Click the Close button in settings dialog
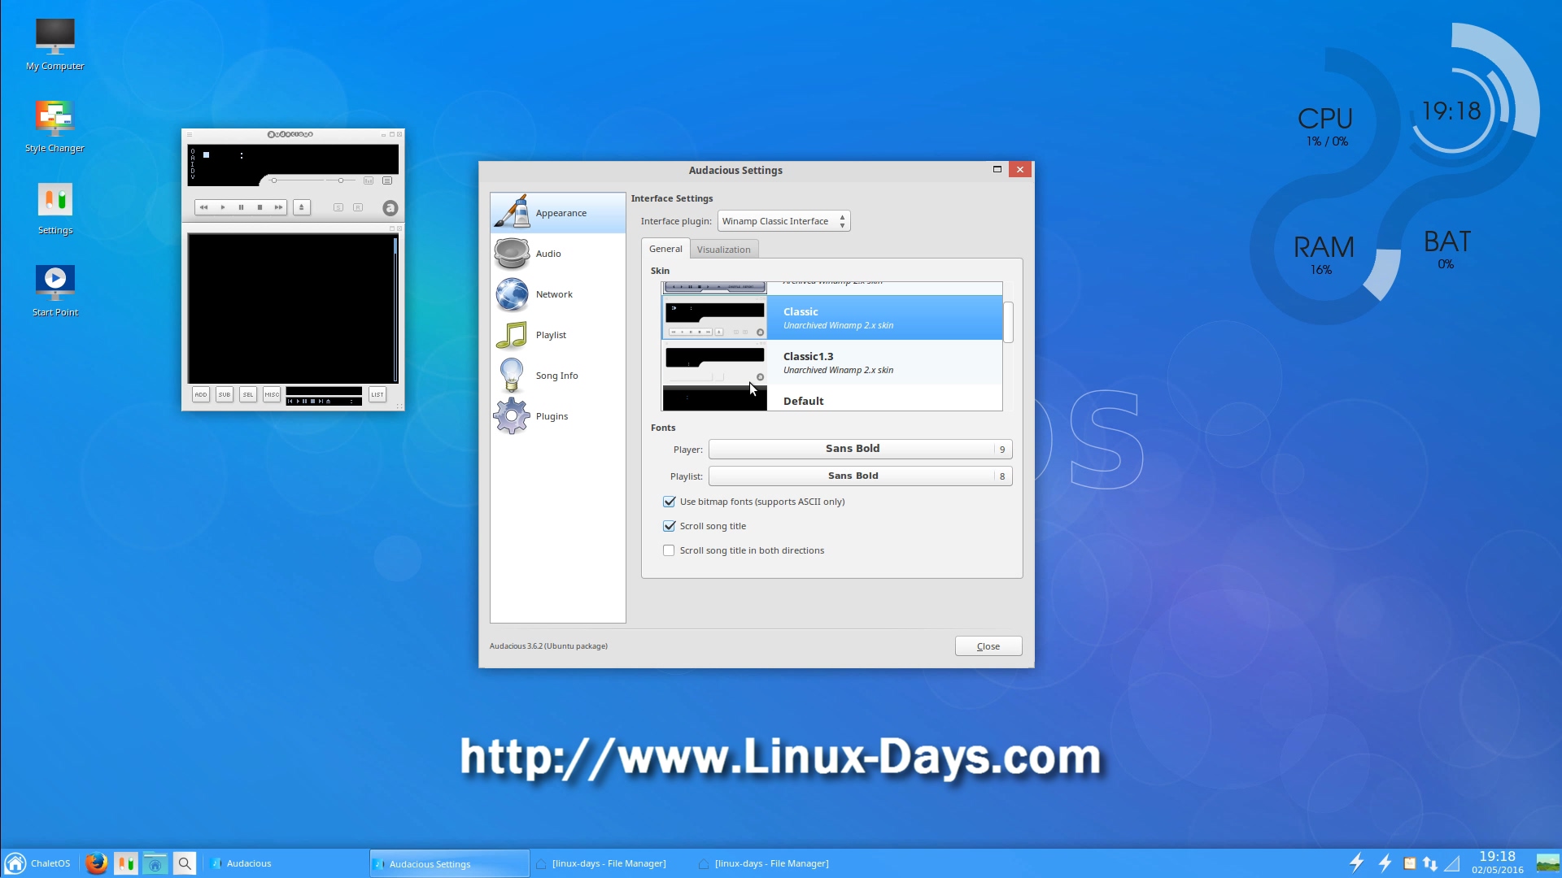The width and height of the screenshot is (1562, 878). 988,646
